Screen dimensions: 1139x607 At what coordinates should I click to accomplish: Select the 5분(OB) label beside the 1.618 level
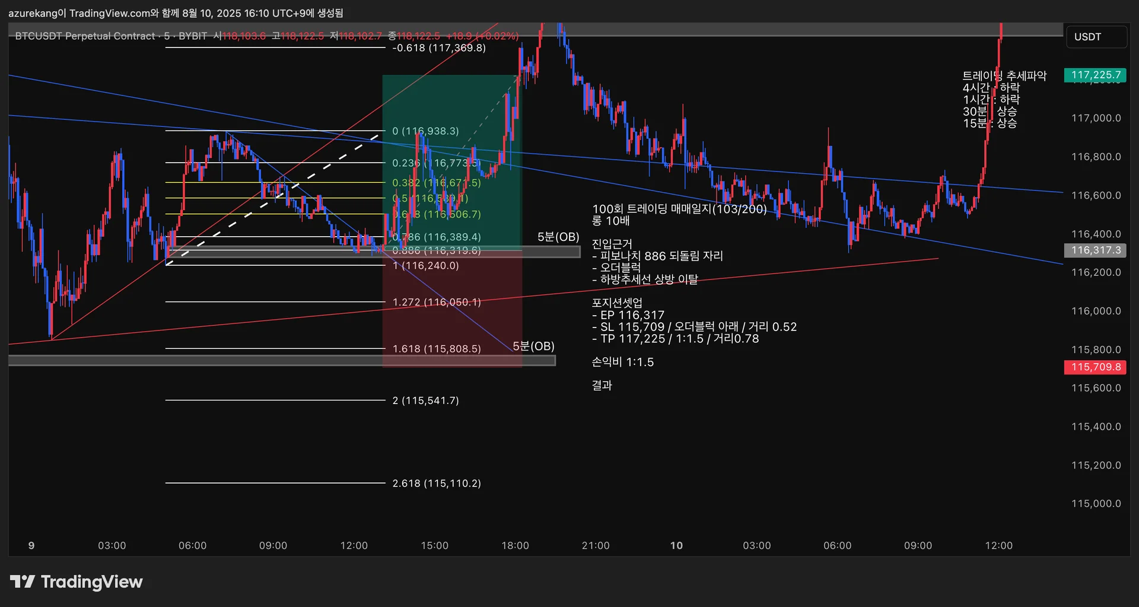(533, 346)
